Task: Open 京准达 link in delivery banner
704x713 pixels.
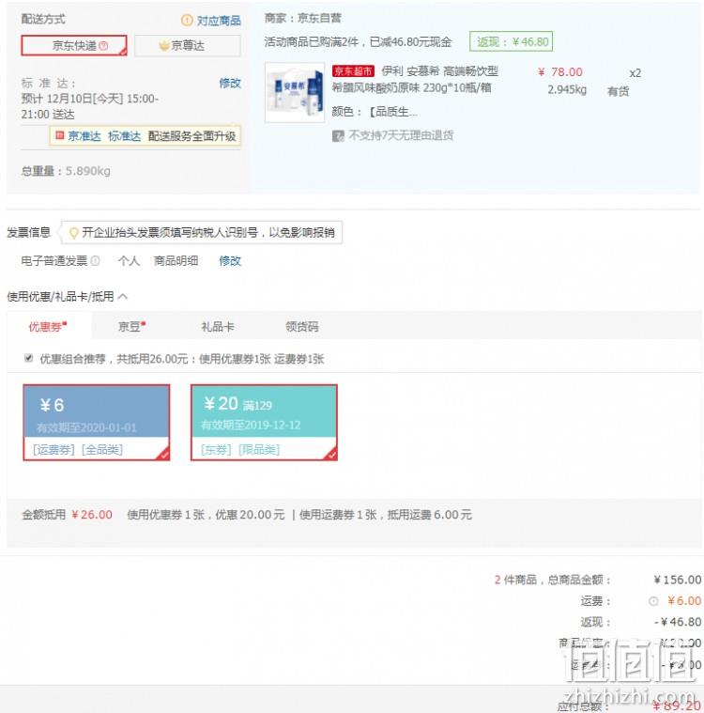Action: [84, 136]
